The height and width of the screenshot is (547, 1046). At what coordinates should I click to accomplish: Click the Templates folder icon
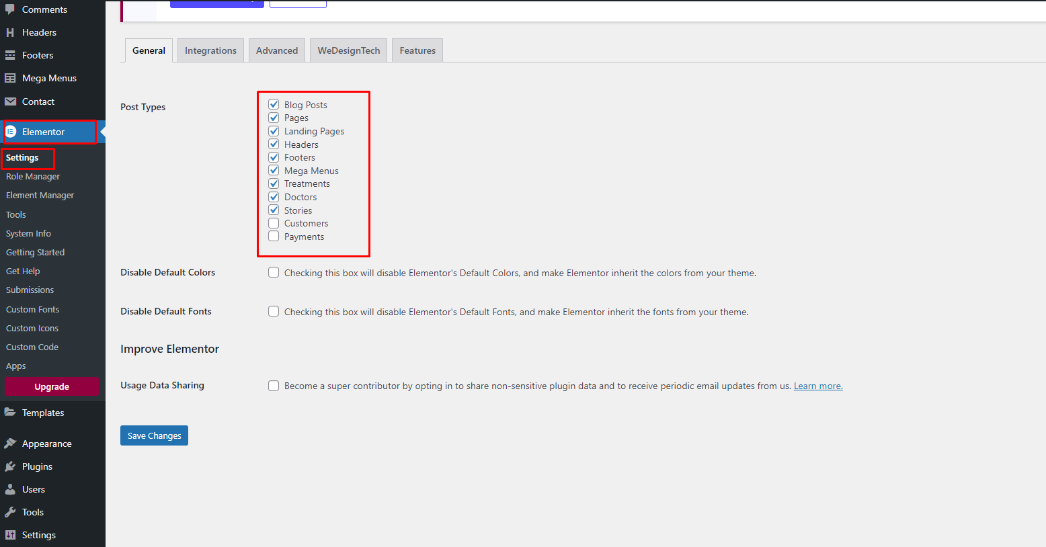point(10,413)
